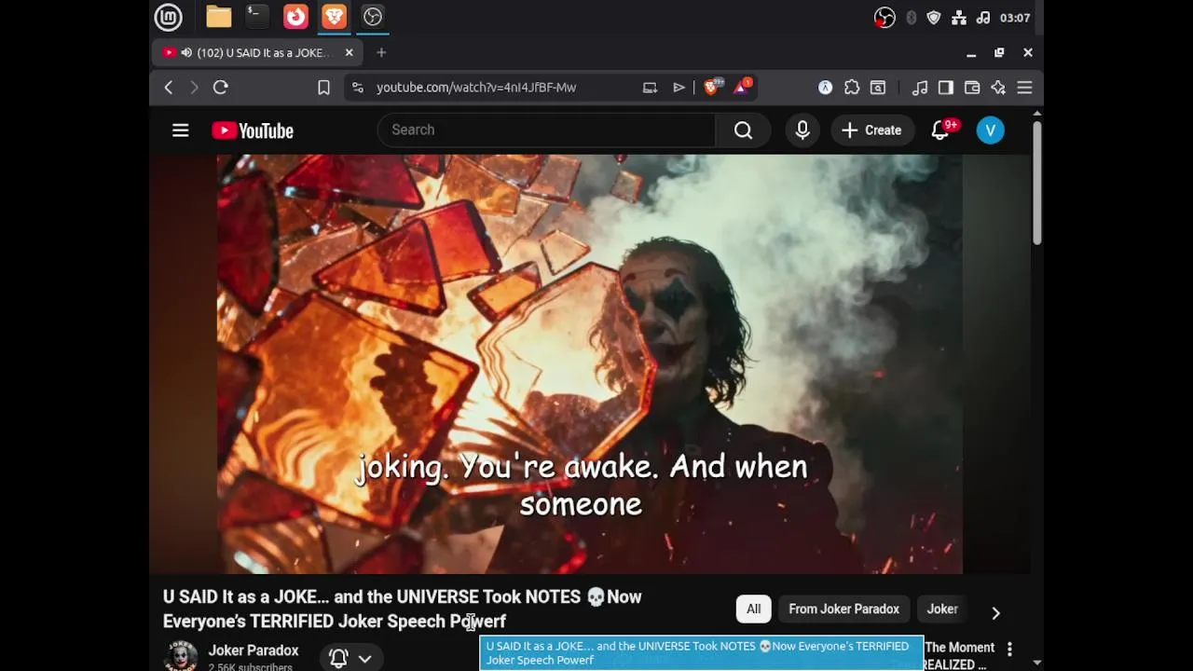
Task: Select the YouTube 'U SAID It as a JOKE' tab
Action: [x=258, y=53]
